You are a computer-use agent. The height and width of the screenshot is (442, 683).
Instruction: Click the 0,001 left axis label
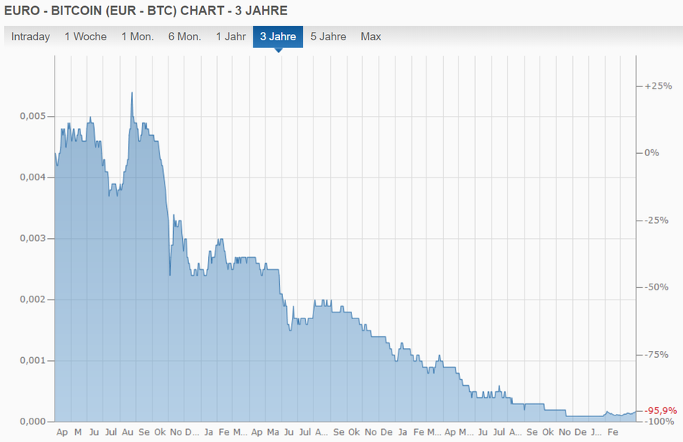[x=33, y=360]
